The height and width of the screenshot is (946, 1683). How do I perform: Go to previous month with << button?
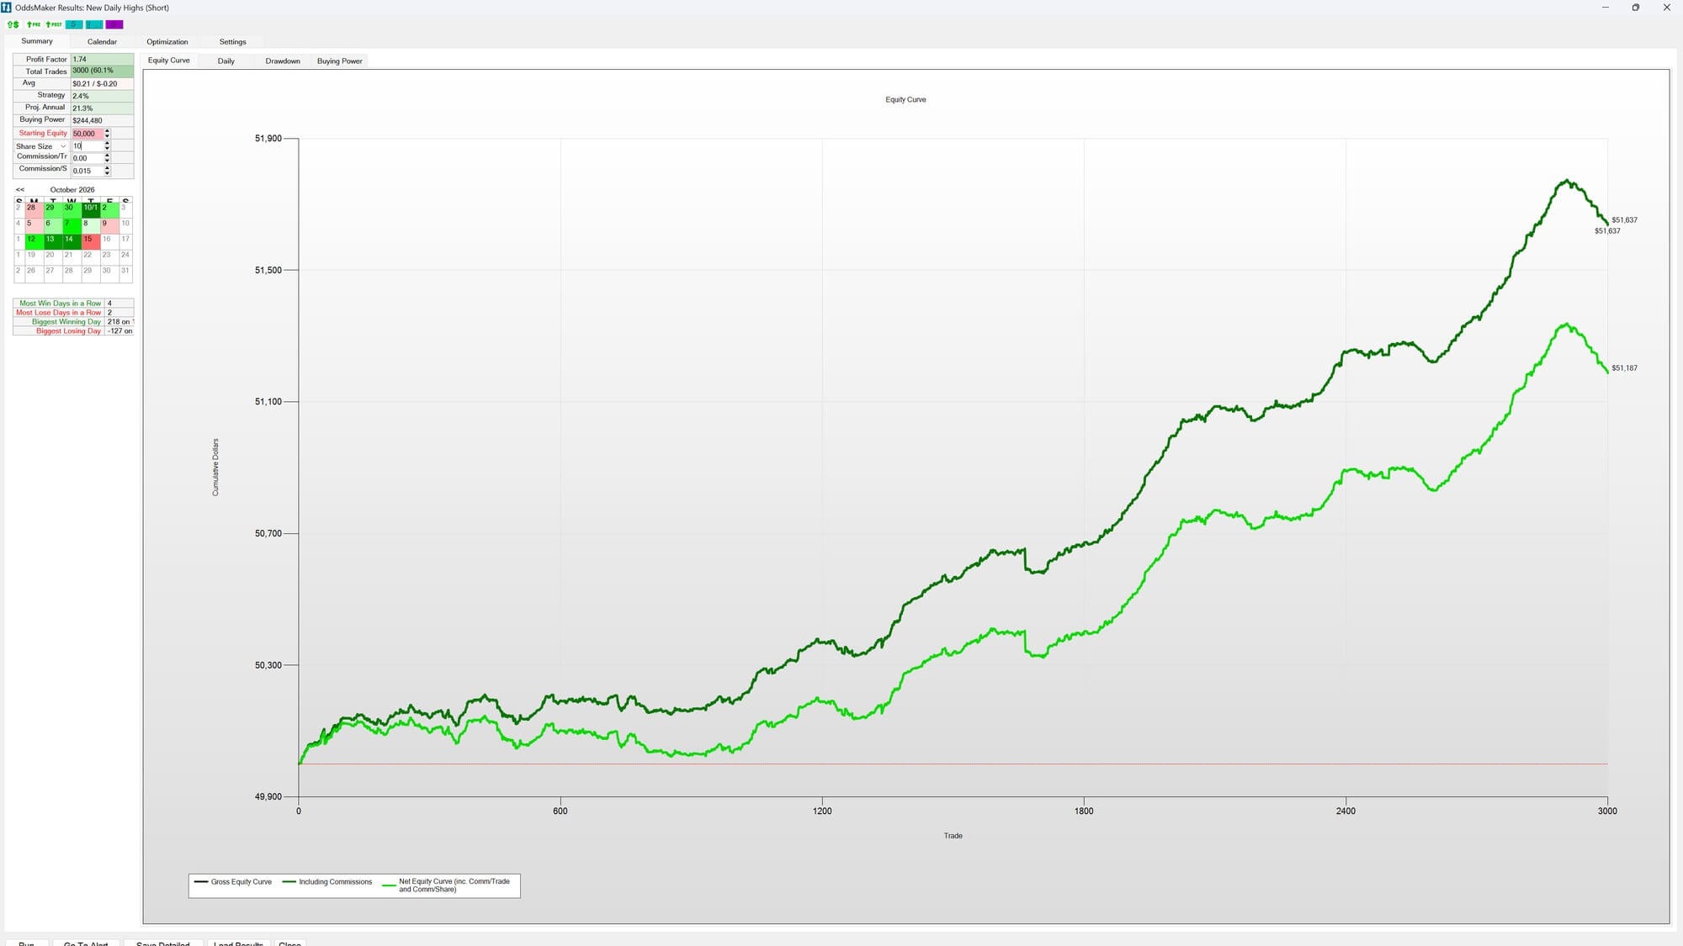20,190
